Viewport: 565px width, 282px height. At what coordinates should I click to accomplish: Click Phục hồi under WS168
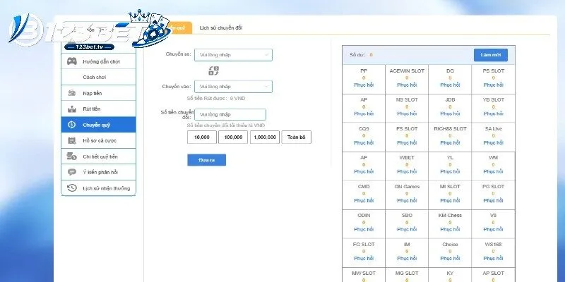pos(493,258)
